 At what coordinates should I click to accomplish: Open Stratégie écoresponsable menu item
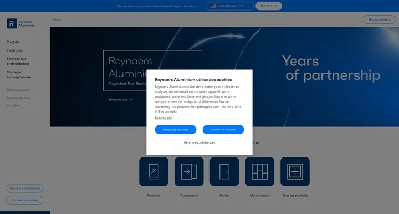[19, 74]
